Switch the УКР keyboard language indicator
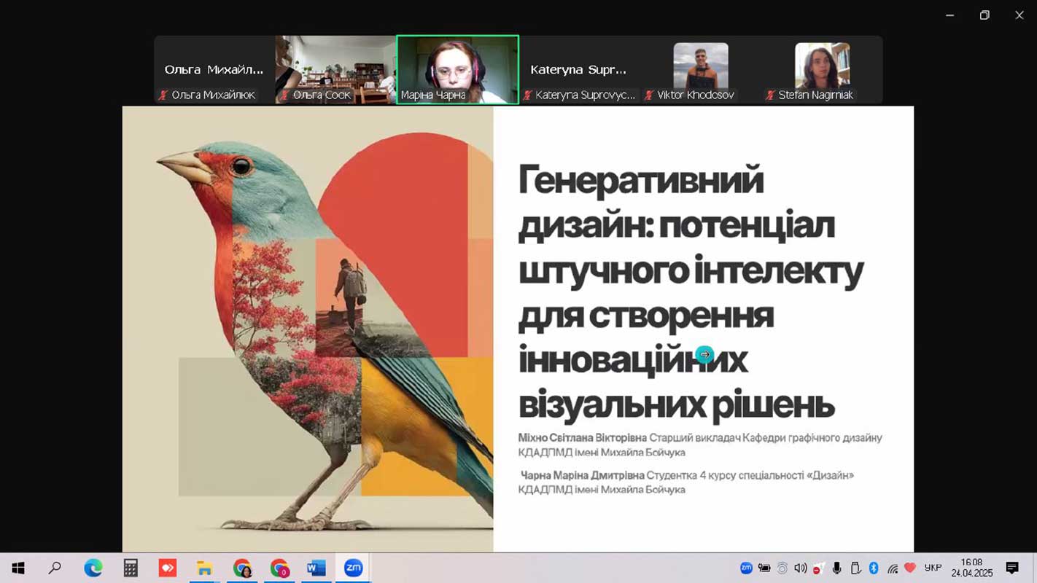1037x583 pixels. tap(933, 568)
